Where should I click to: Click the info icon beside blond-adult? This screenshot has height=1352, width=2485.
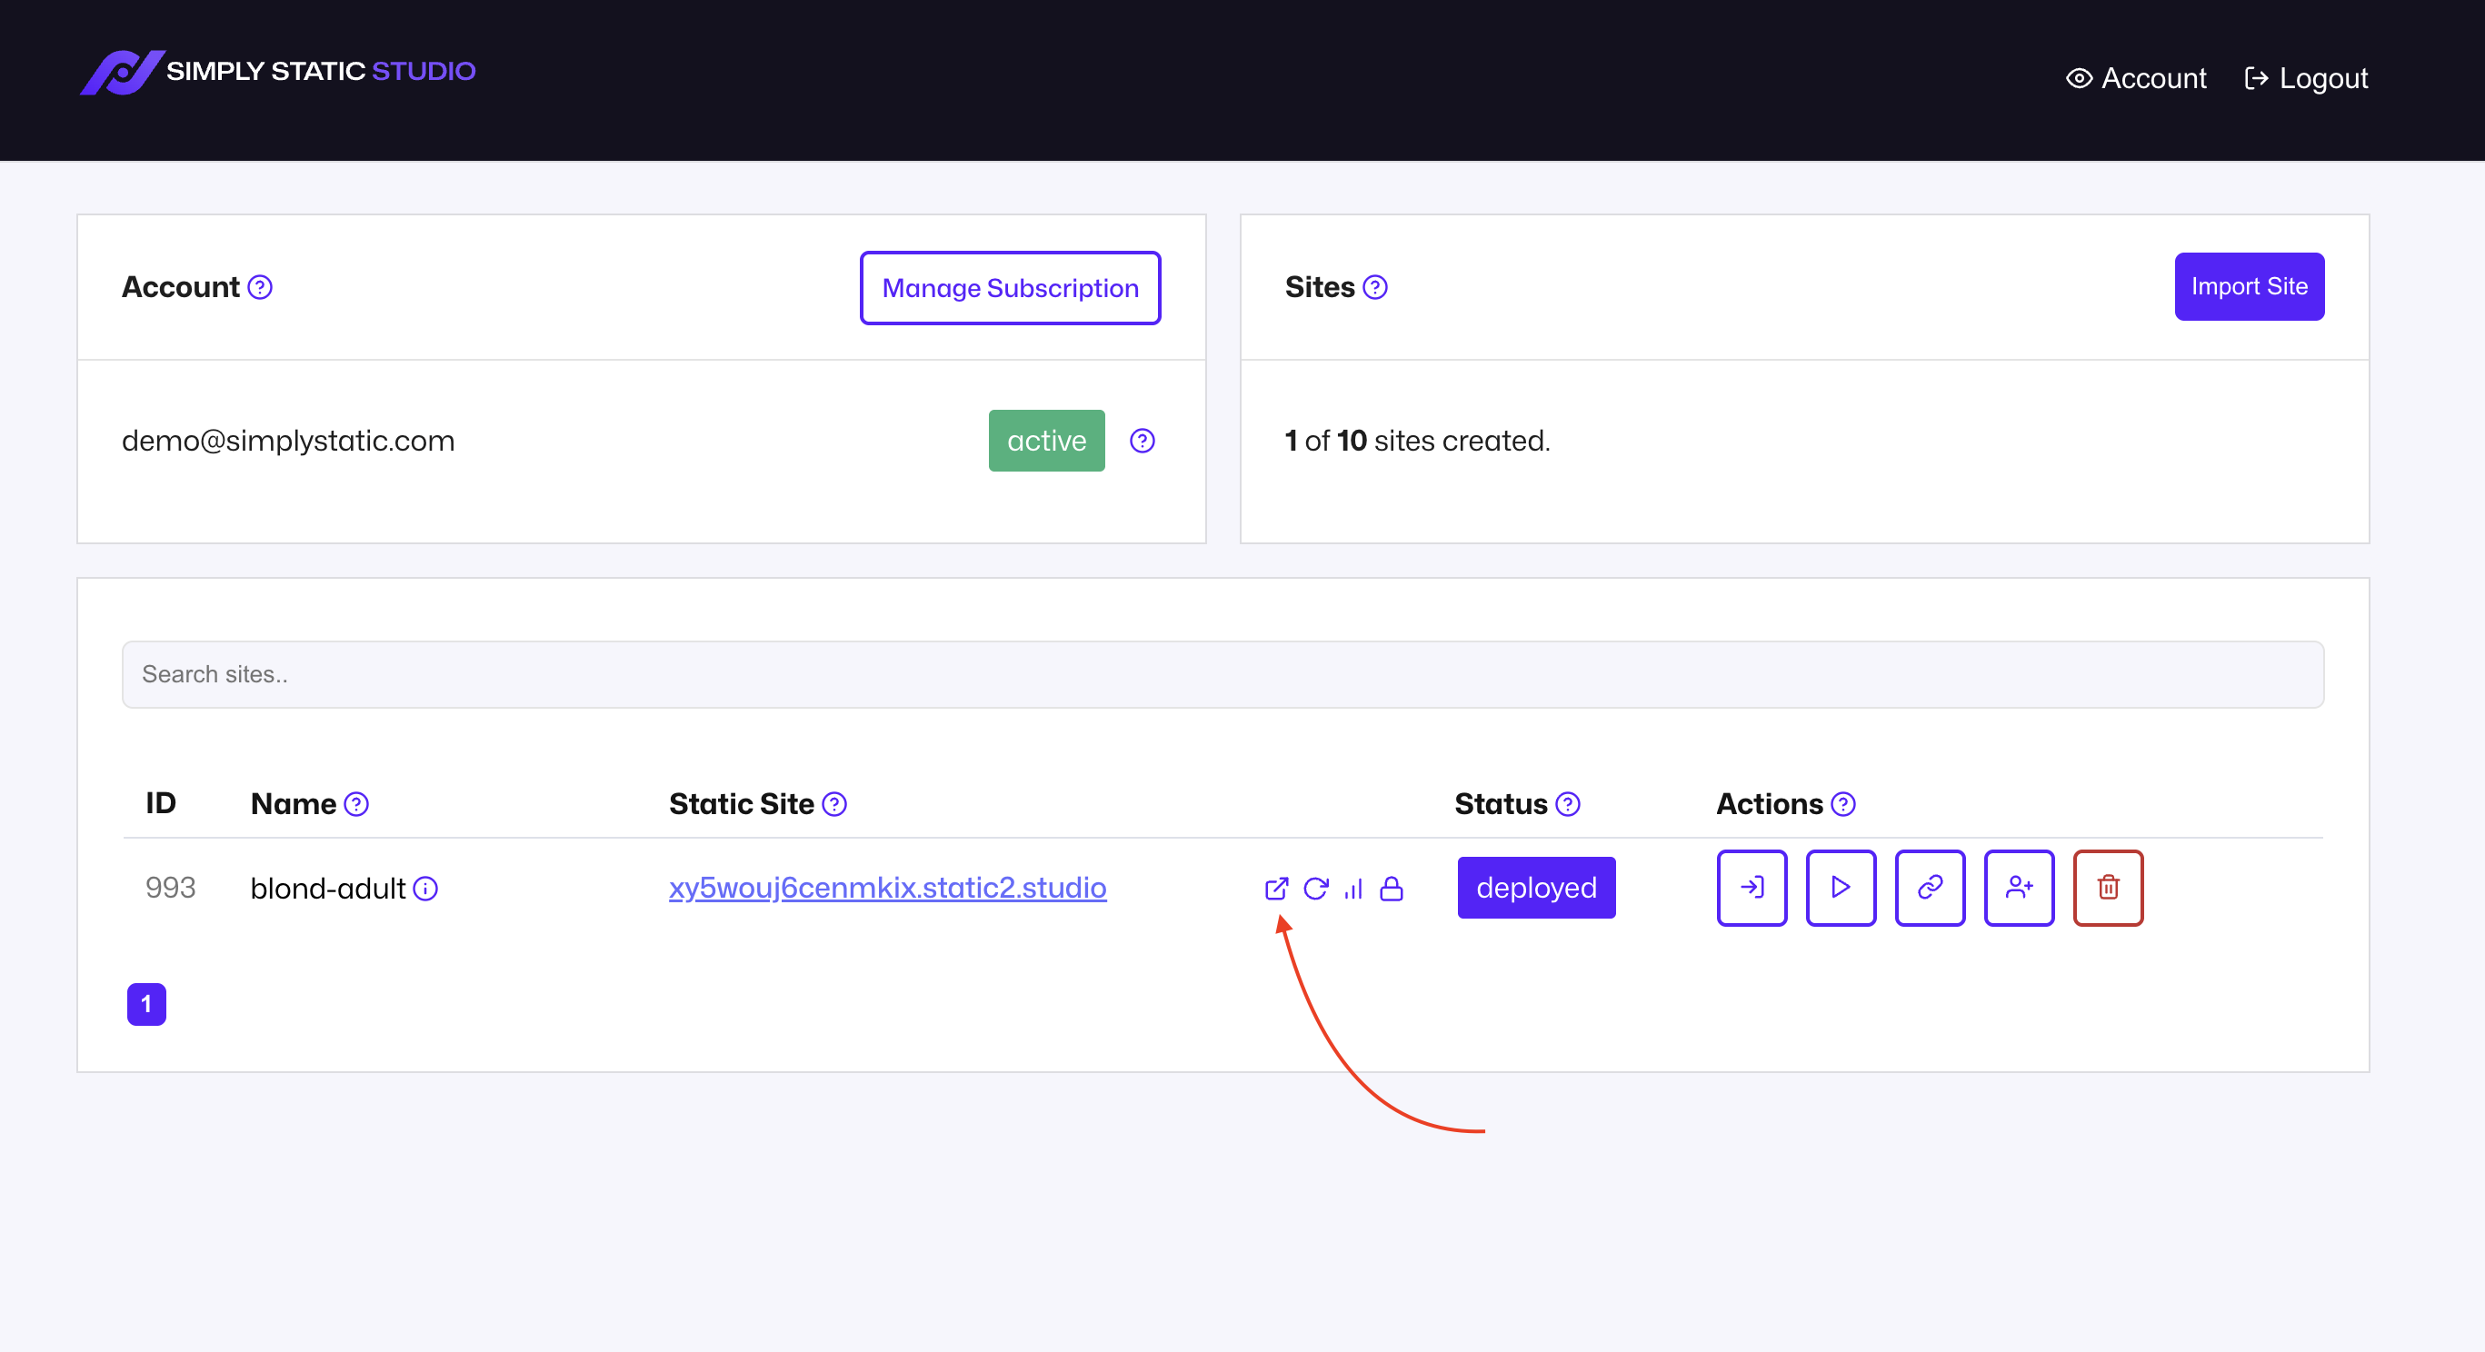tap(425, 888)
